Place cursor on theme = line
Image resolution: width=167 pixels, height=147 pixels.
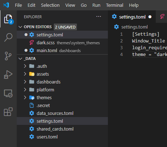coord(150,55)
